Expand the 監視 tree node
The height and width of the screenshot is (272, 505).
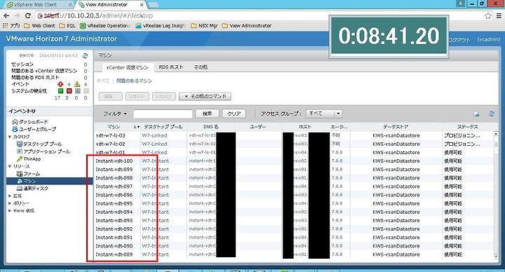tap(10, 196)
